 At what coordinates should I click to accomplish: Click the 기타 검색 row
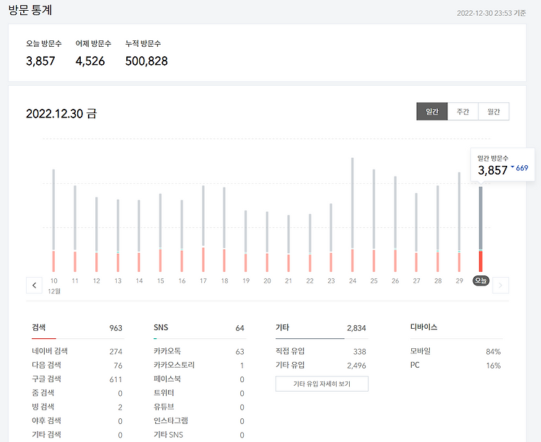(x=77, y=435)
